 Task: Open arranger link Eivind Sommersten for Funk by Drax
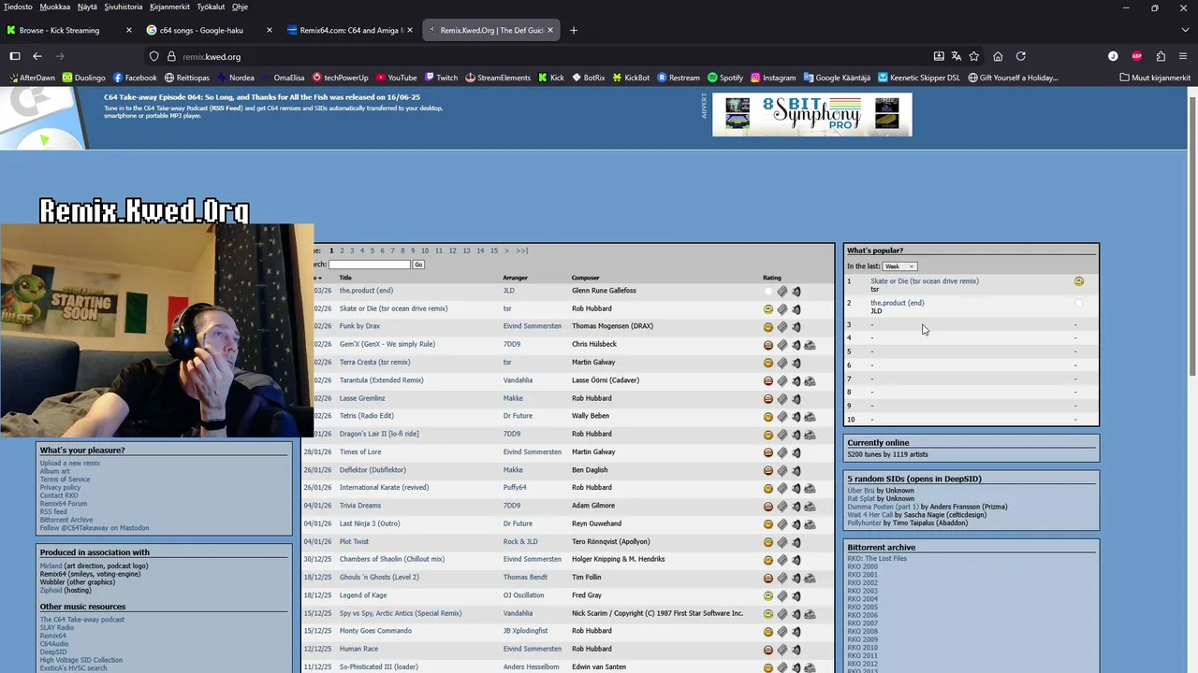533,326
